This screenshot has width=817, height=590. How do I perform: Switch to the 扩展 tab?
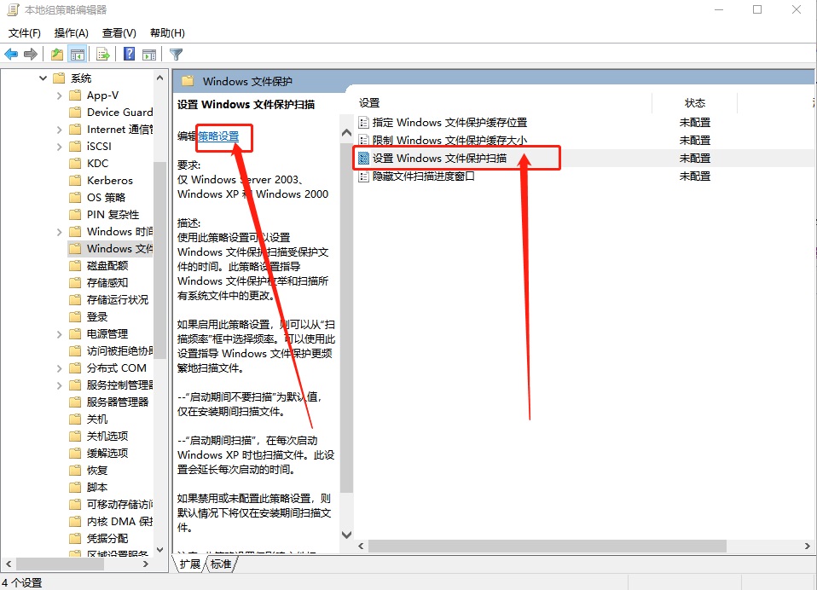point(189,564)
